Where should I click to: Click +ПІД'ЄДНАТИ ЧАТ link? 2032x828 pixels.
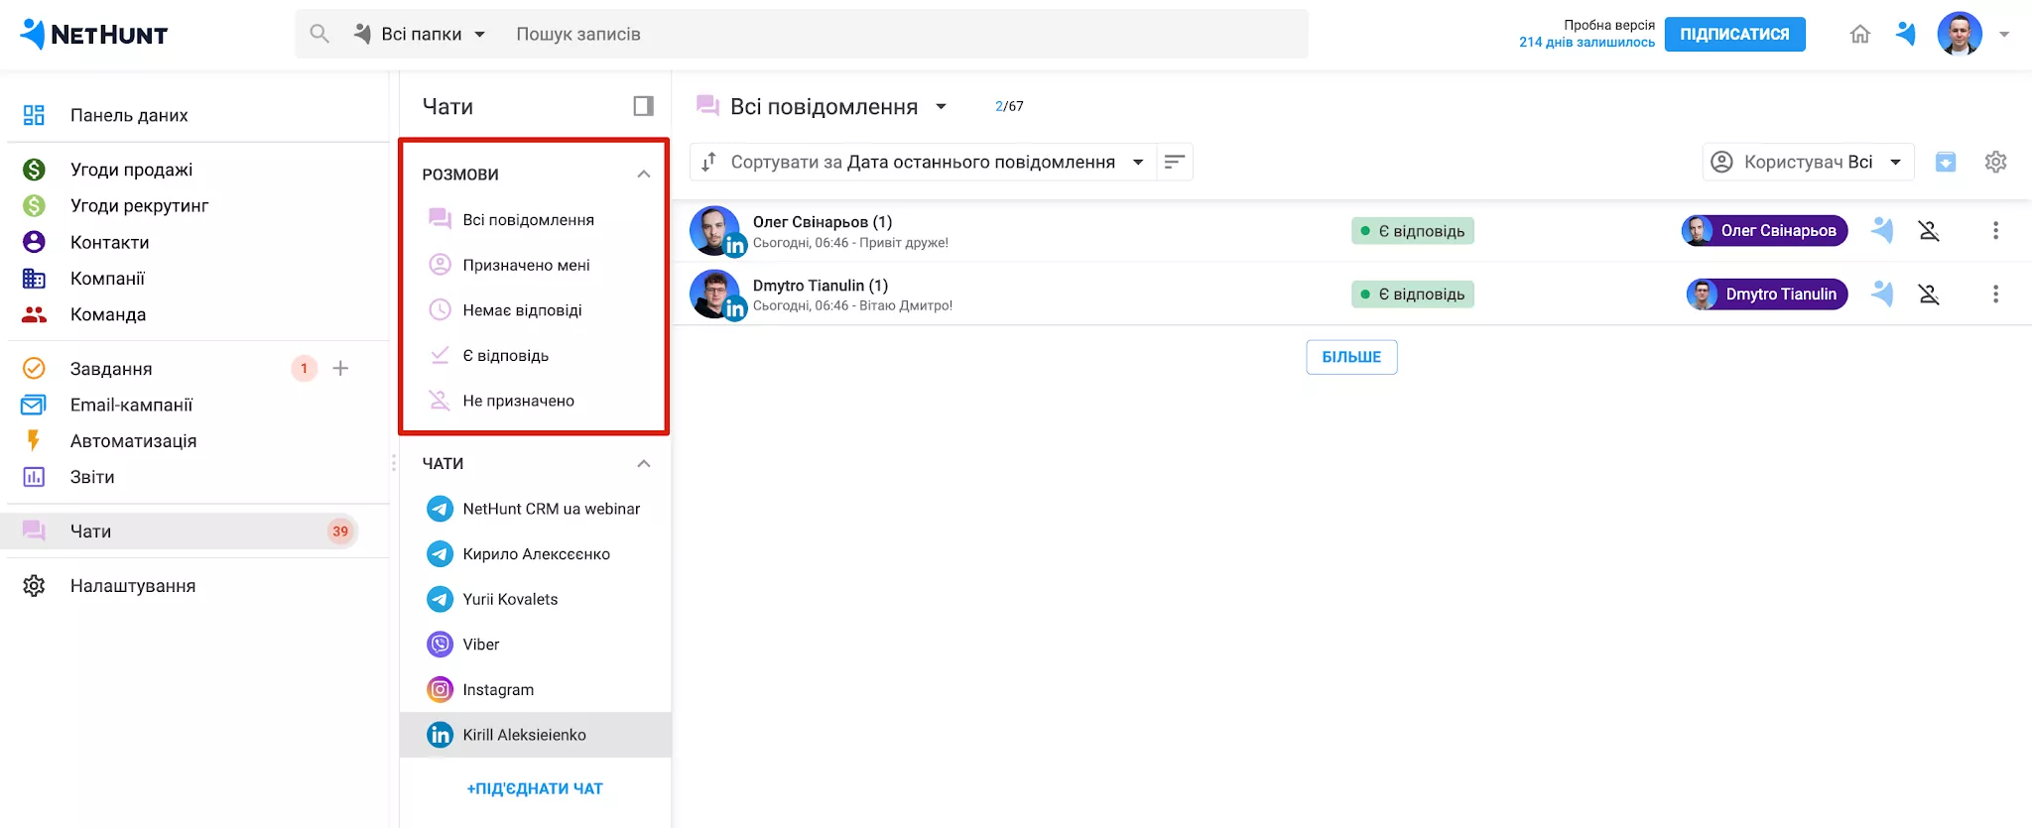coord(535,789)
